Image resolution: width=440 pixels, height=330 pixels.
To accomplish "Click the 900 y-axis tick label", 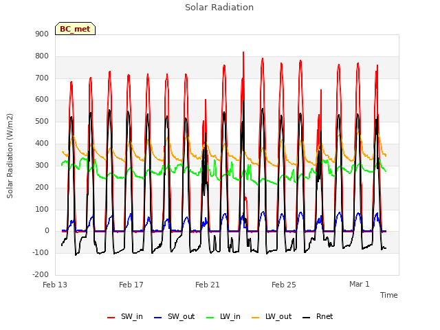I will pos(42,34).
